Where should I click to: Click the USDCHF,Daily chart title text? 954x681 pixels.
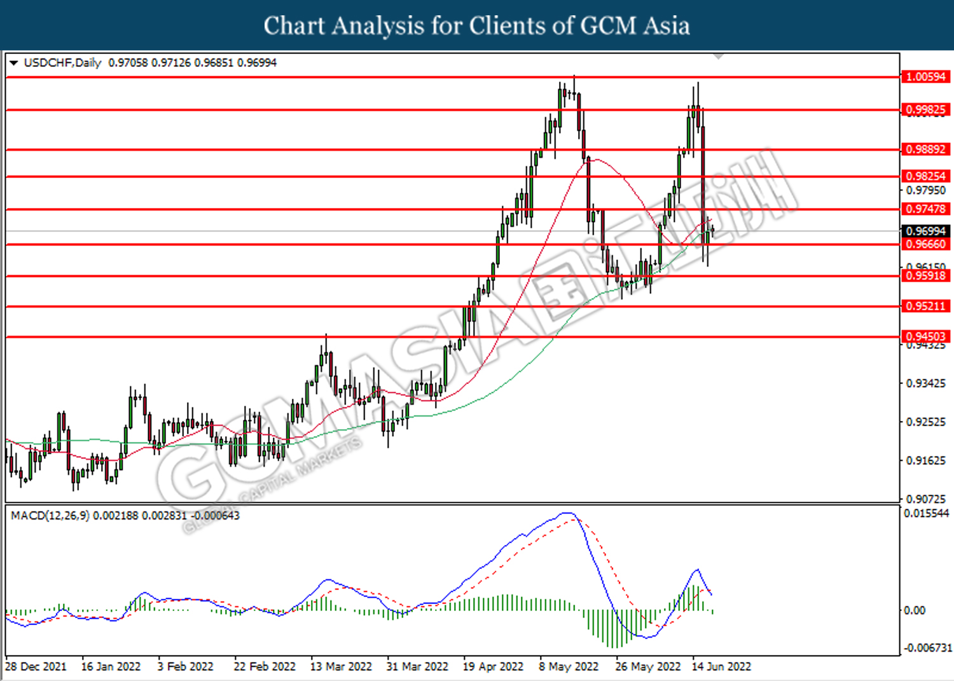pos(62,63)
